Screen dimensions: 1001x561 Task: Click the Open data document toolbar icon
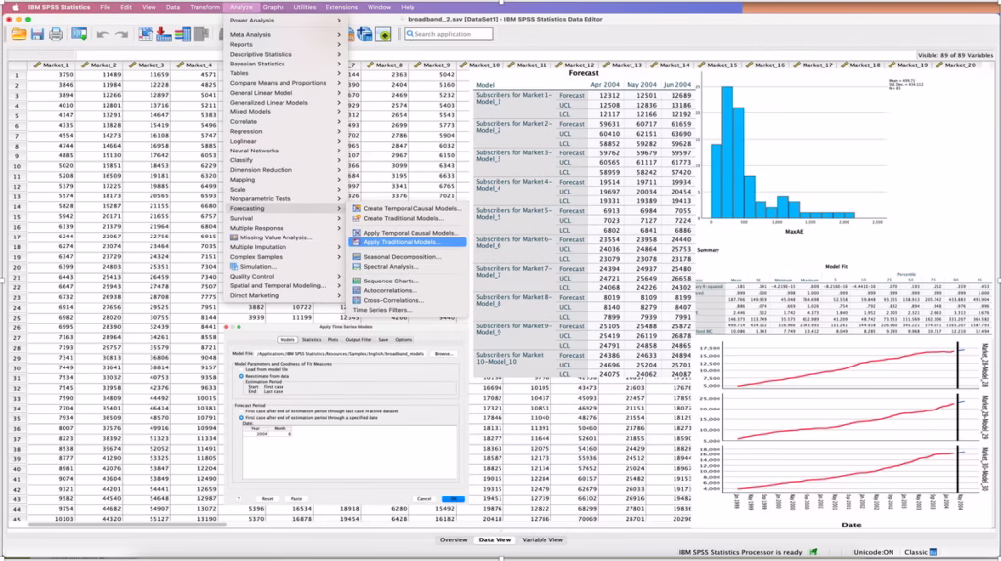pyautogui.click(x=19, y=34)
